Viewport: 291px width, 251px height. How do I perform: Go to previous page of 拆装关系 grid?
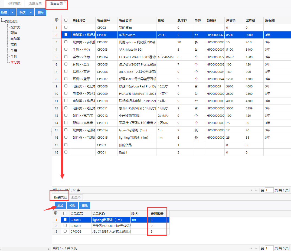[x=256, y=248]
